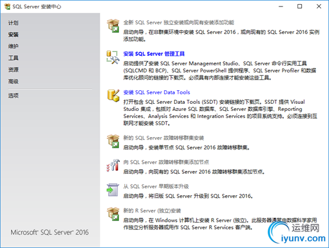Open 安装 SQL Server 管理工具 link
The image size is (329, 248).
click(x=154, y=54)
